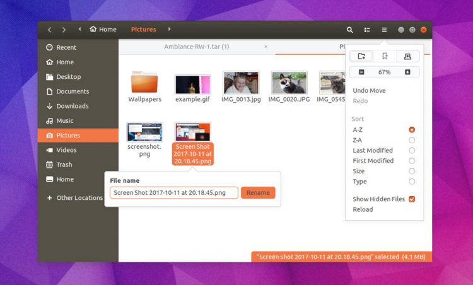Click the New Folder icon in popover
The image size is (473, 285).
(361, 56)
